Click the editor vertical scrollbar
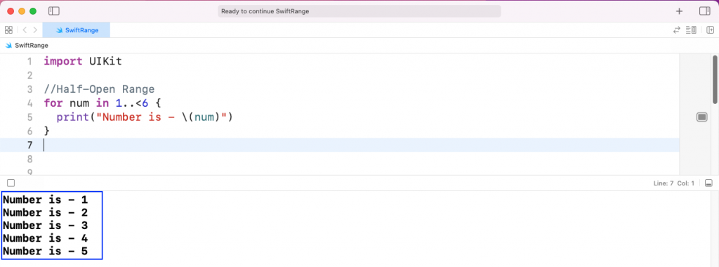This screenshot has width=719, height=267. click(x=715, y=79)
